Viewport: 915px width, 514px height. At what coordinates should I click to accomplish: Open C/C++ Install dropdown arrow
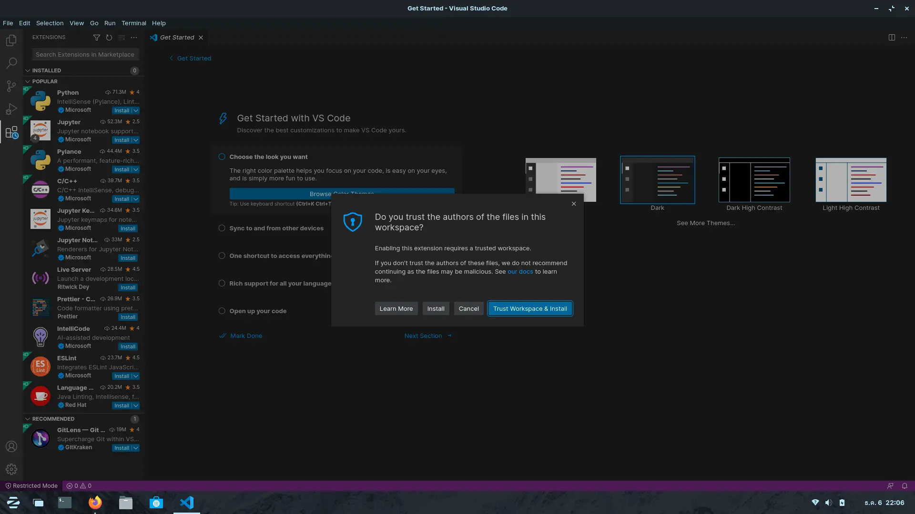coord(136,199)
